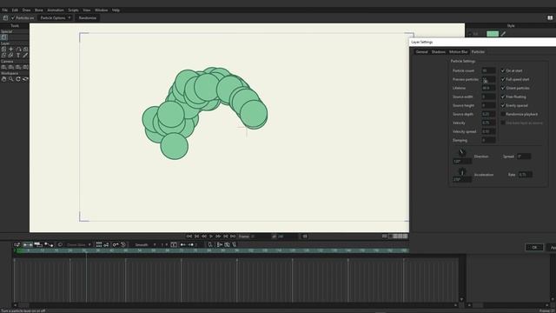Viewport: 556px width, 313px height.
Task: Open the Smooth interpolation dropdown
Action: pyautogui.click(x=145, y=245)
